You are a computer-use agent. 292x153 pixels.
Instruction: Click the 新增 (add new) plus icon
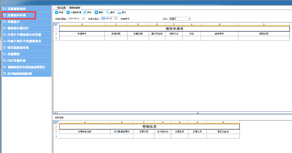tap(57, 12)
